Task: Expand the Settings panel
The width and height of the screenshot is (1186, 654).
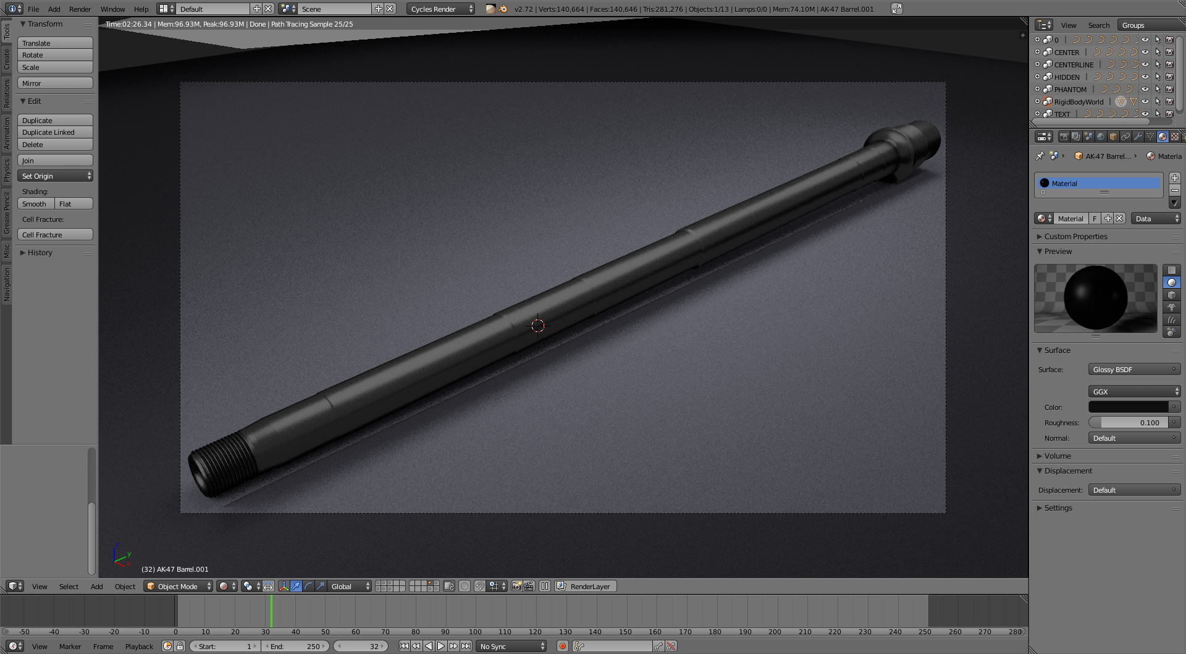Action: point(1058,507)
